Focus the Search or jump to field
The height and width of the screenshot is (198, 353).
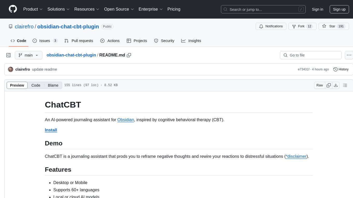pyautogui.click(x=263, y=9)
